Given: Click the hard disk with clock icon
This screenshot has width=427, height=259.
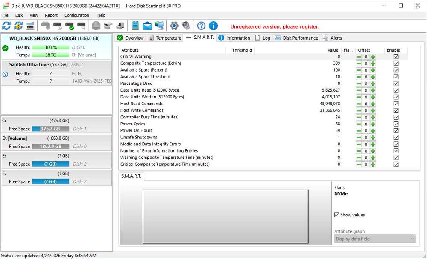Looking at the screenshot, I should point(58,26).
